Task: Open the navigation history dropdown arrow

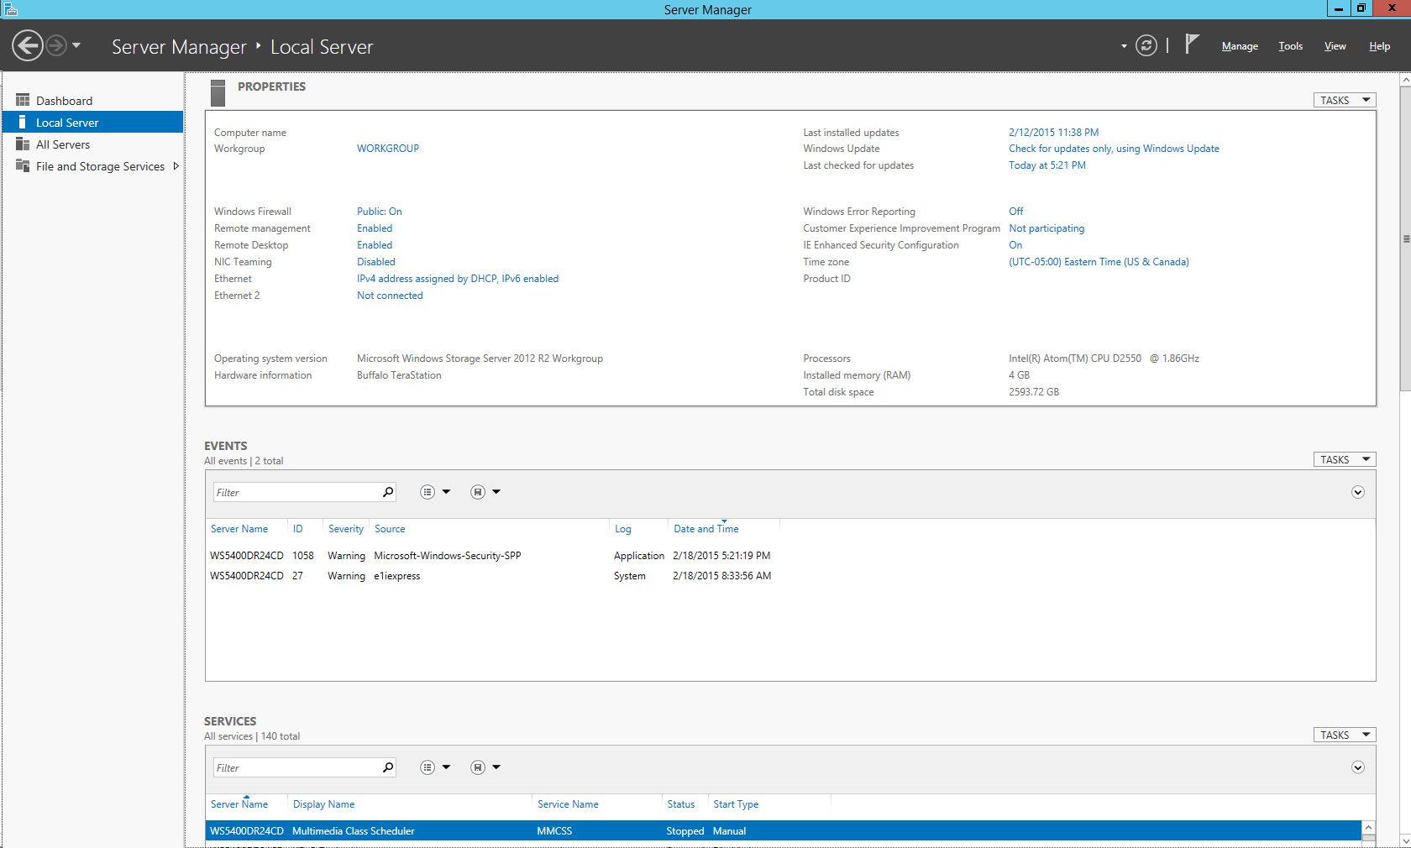Action: (76, 45)
